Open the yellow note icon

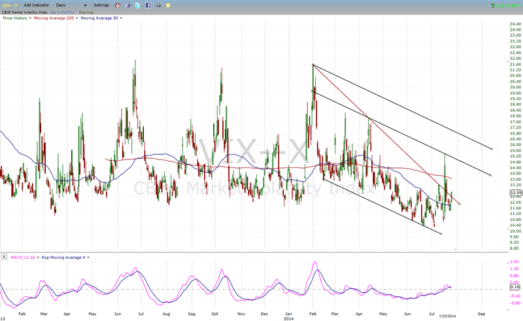pos(169,5)
